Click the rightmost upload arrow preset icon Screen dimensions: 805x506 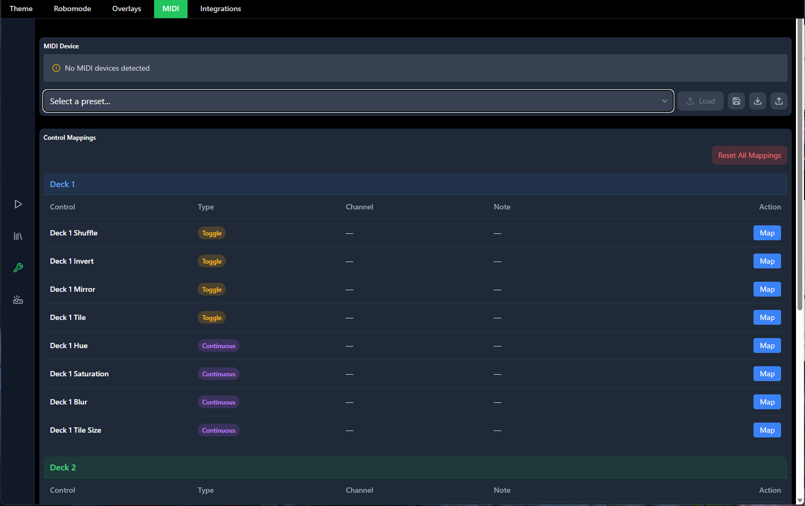pyautogui.click(x=779, y=101)
